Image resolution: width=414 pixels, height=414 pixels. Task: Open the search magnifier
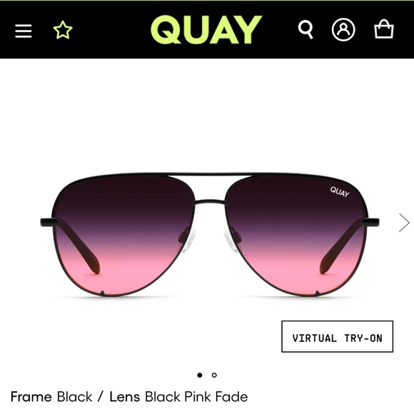pyautogui.click(x=306, y=29)
